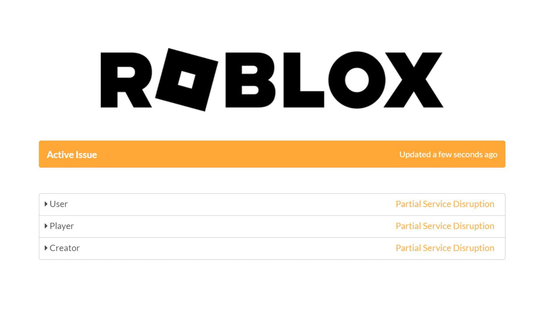The height and width of the screenshot is (312, 555).
Task: Click the orange Creator Partial Service Disruption label
Action: point(445,248)
